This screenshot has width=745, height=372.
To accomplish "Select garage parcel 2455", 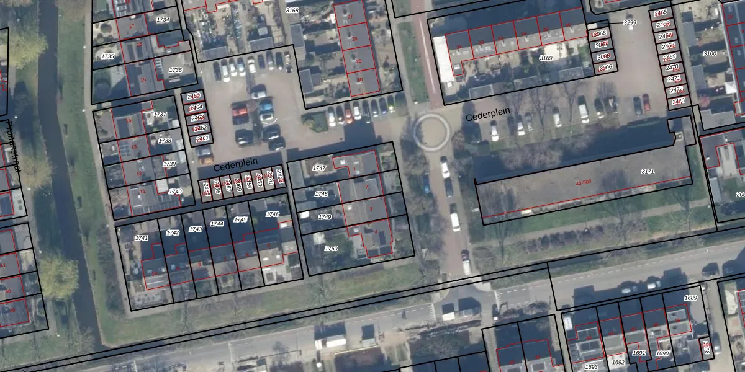I will (x=207, y=190).
